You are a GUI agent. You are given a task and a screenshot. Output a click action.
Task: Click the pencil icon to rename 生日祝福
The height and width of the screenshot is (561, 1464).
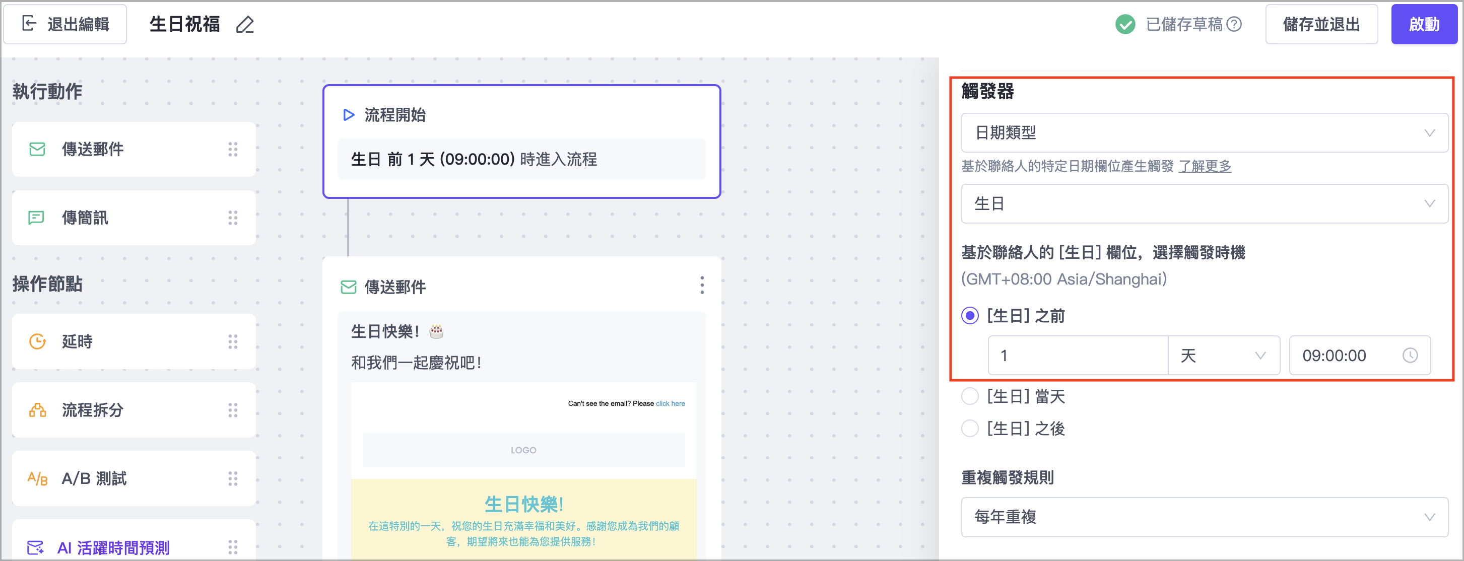[x=245, y=25]
